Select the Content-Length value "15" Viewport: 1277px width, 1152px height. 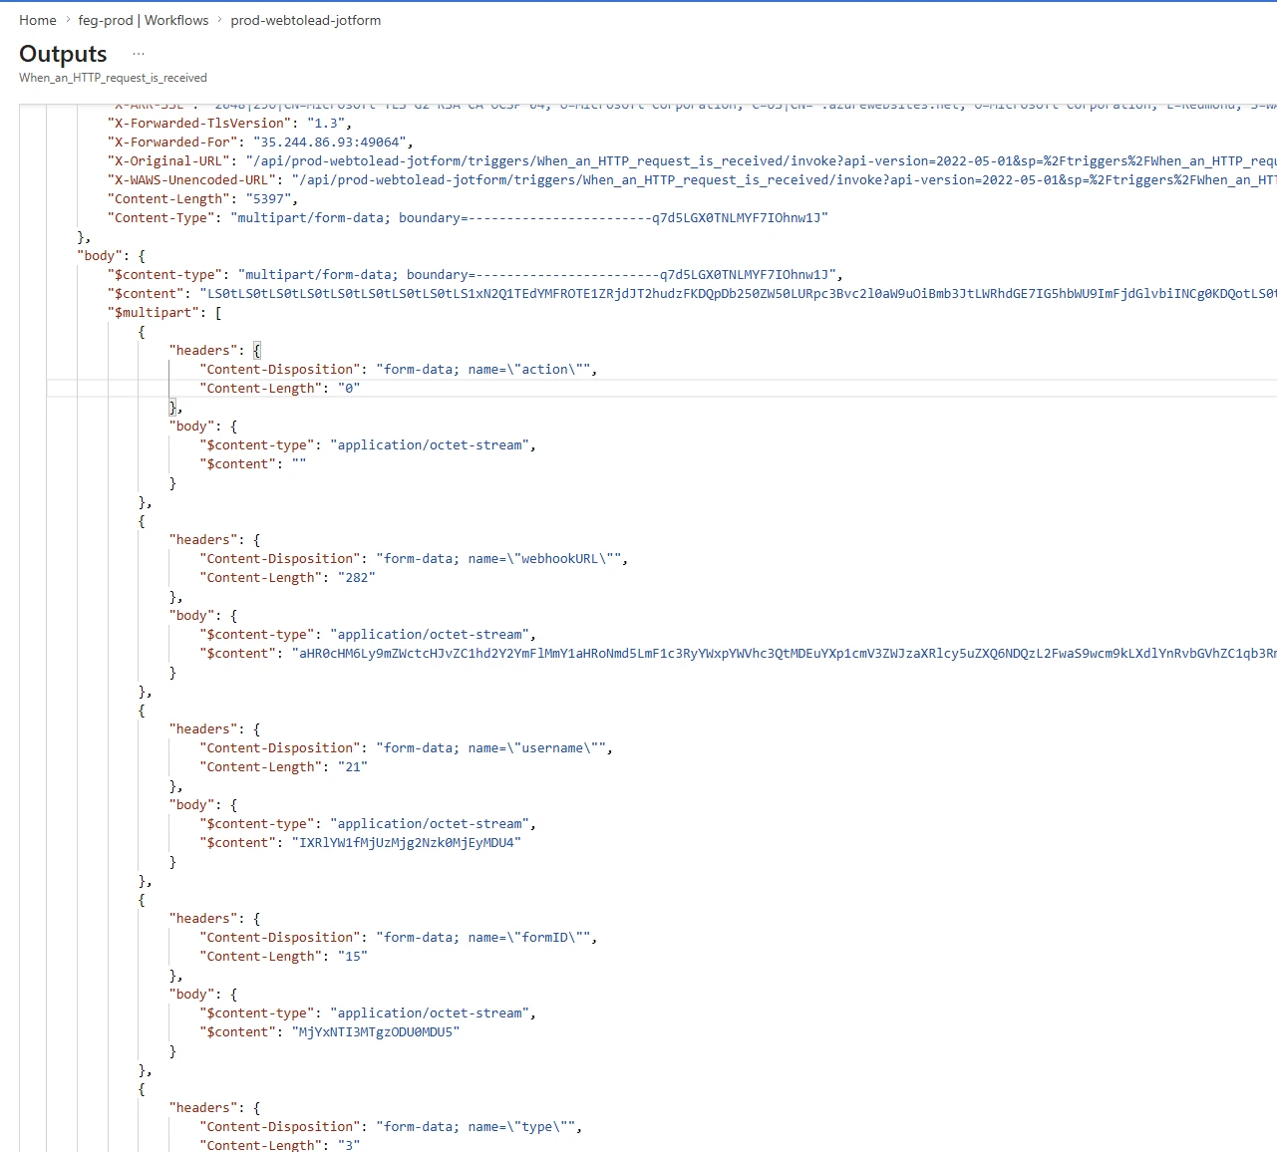click(353, 957)
